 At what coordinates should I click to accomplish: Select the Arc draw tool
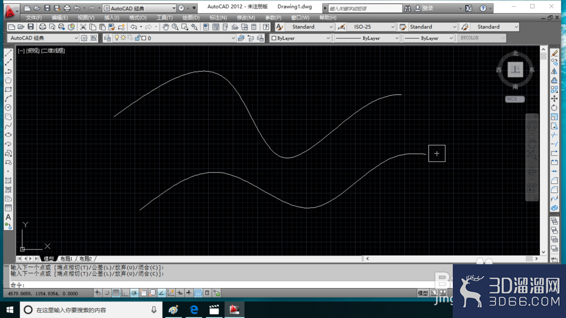coord(8,98)
